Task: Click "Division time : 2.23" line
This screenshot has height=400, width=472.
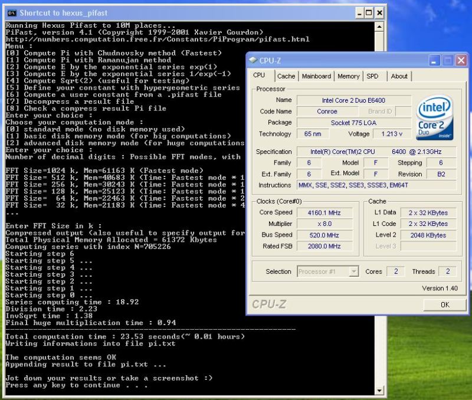Action: (x=51, y=309)
